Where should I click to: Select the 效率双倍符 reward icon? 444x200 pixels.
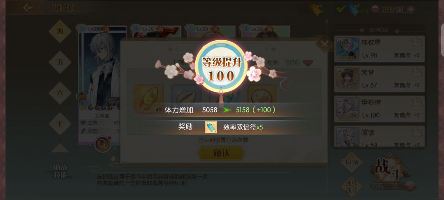(x=211, y=127)
